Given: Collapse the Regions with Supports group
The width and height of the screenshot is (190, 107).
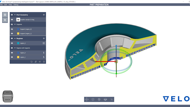Looking at the screenshot, I should coord(15,48).
